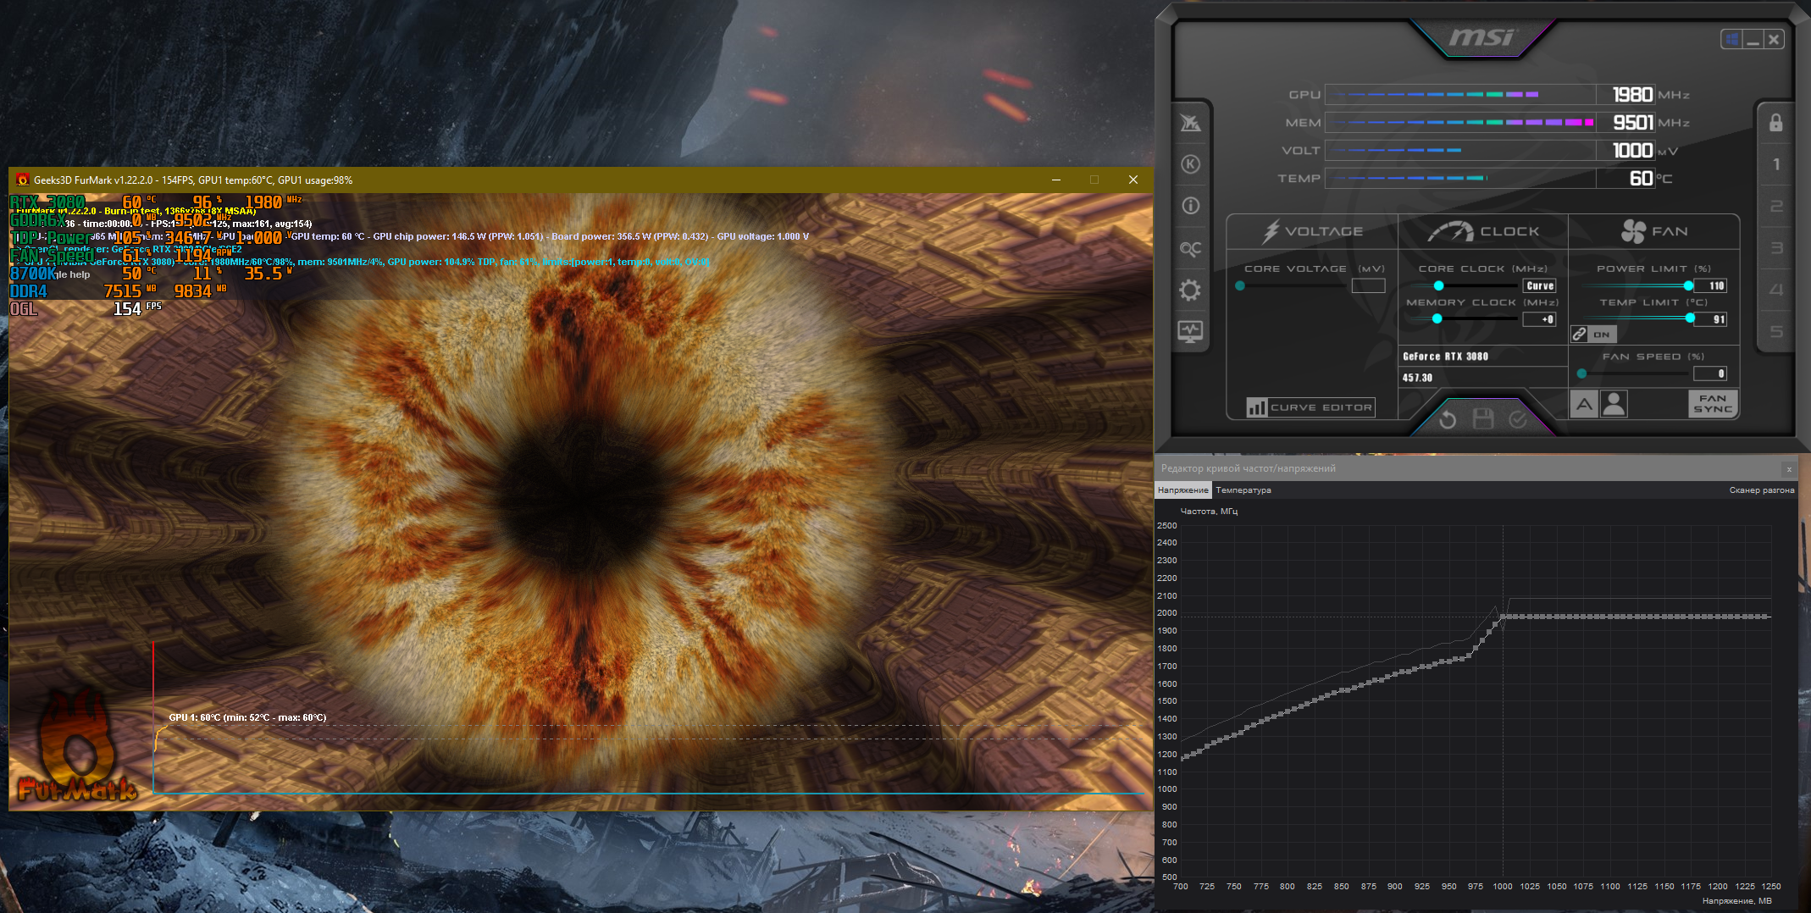The image size is (1811, 913).
Task: Toggle automatic fan speed A button
Action: (x=1584, y=404)
